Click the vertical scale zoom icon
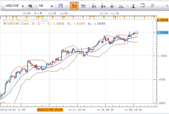The image size is (169, 114). [122, 5]
